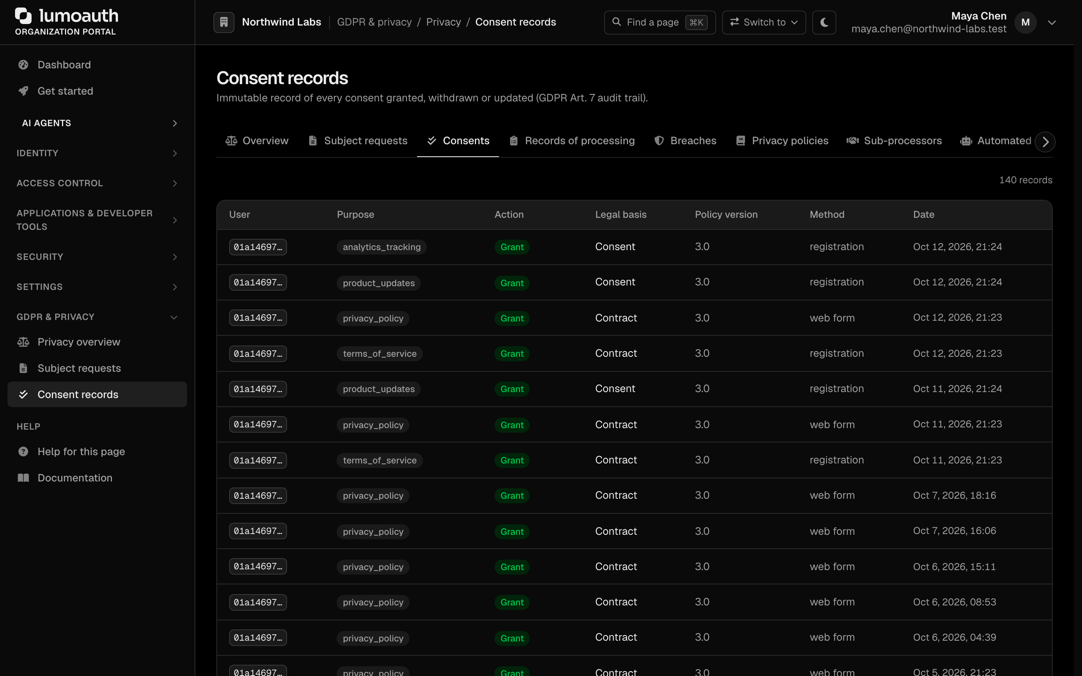
Task: Click the Privacy policies book icon
Action: click(740, 141)
